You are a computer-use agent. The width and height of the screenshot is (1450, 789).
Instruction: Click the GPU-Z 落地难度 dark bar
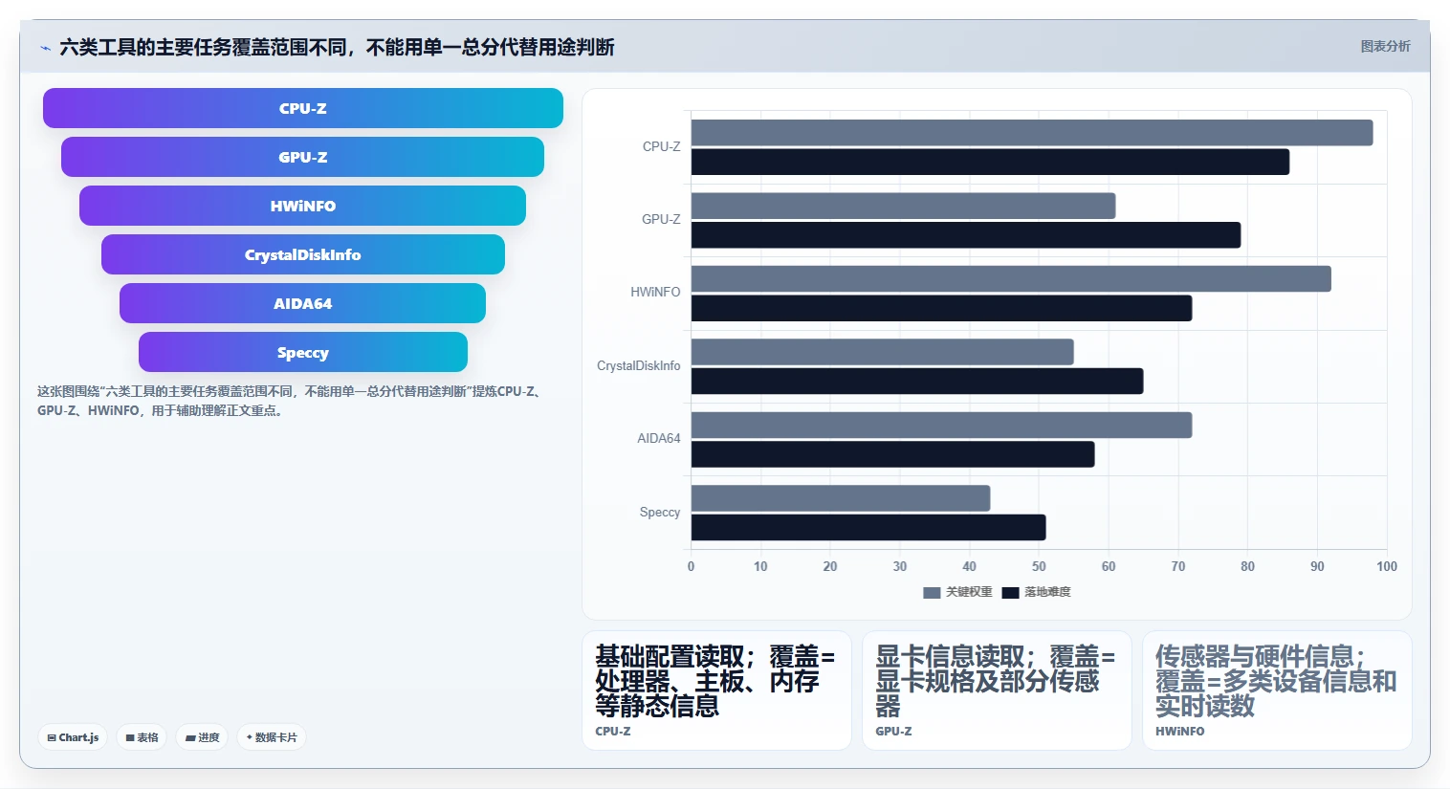966,235
